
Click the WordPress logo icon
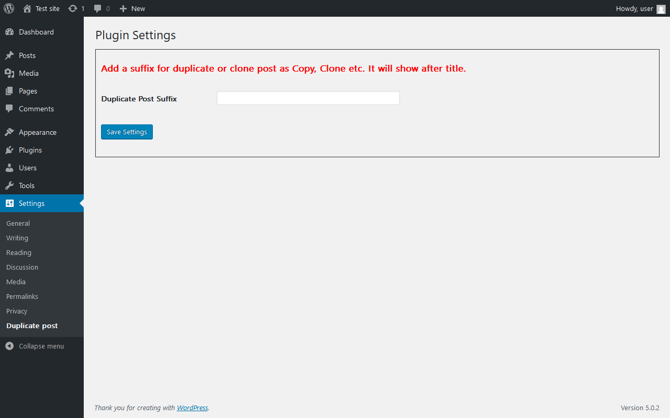(9, 8)
